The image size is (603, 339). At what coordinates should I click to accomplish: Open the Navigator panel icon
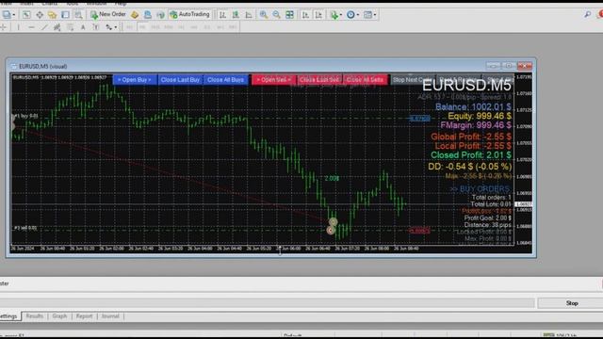pyautogui.click(x=52, y=15)
